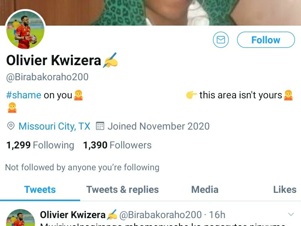
Task: Show the Likes tab
Action: tap(284, 189)
